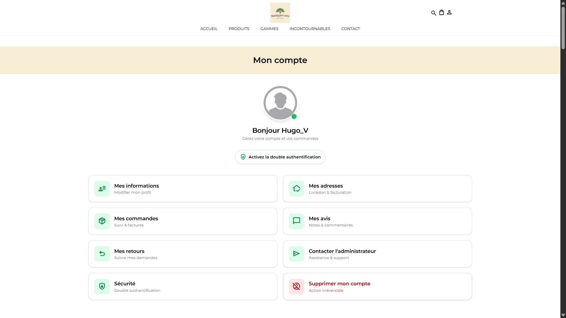Open Mes retours title link

(129, 251)
